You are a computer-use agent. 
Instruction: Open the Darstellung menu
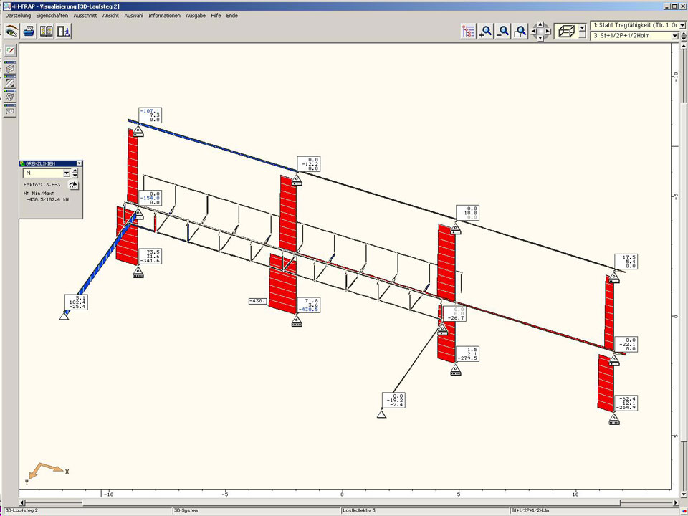pos(18,15)
